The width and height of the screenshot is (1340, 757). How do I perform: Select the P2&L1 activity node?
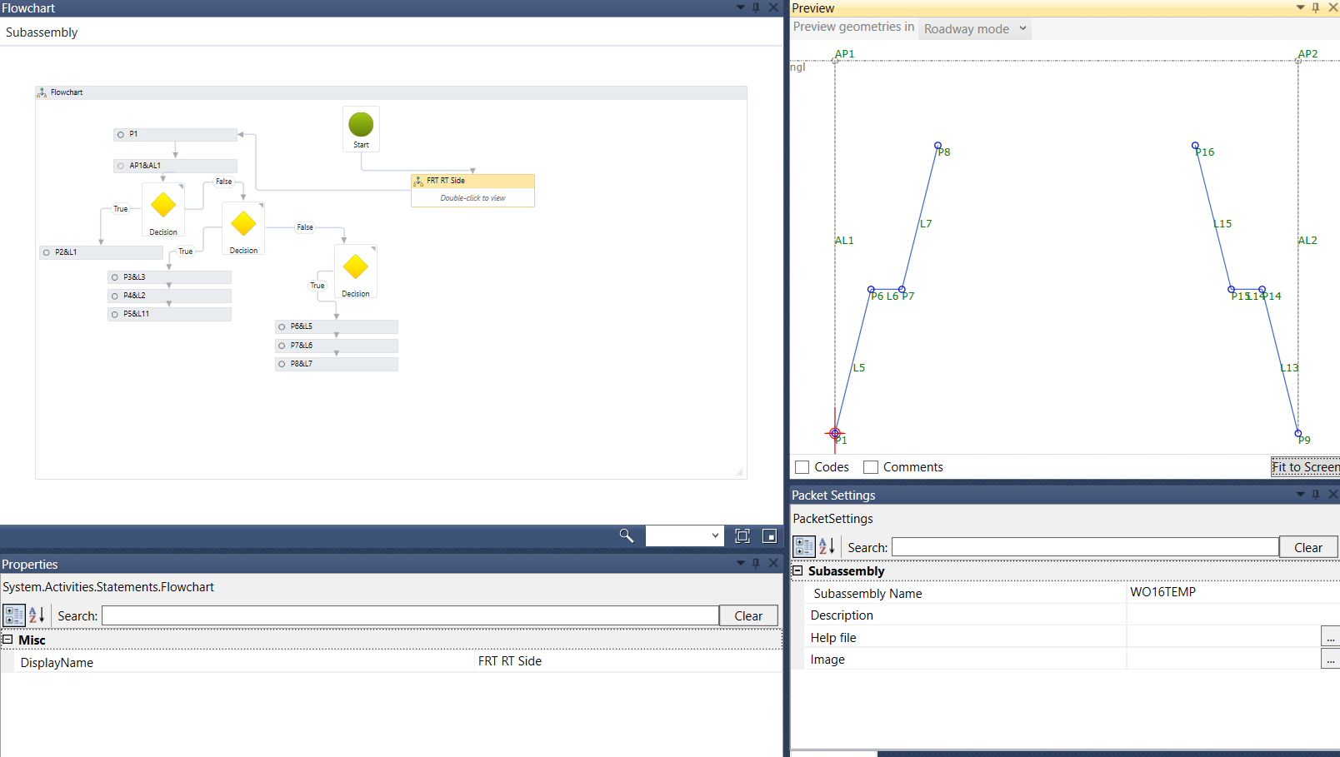(101, 252)
